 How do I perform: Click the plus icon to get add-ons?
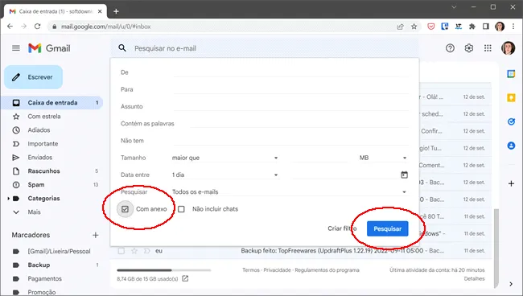click(511, 183)
